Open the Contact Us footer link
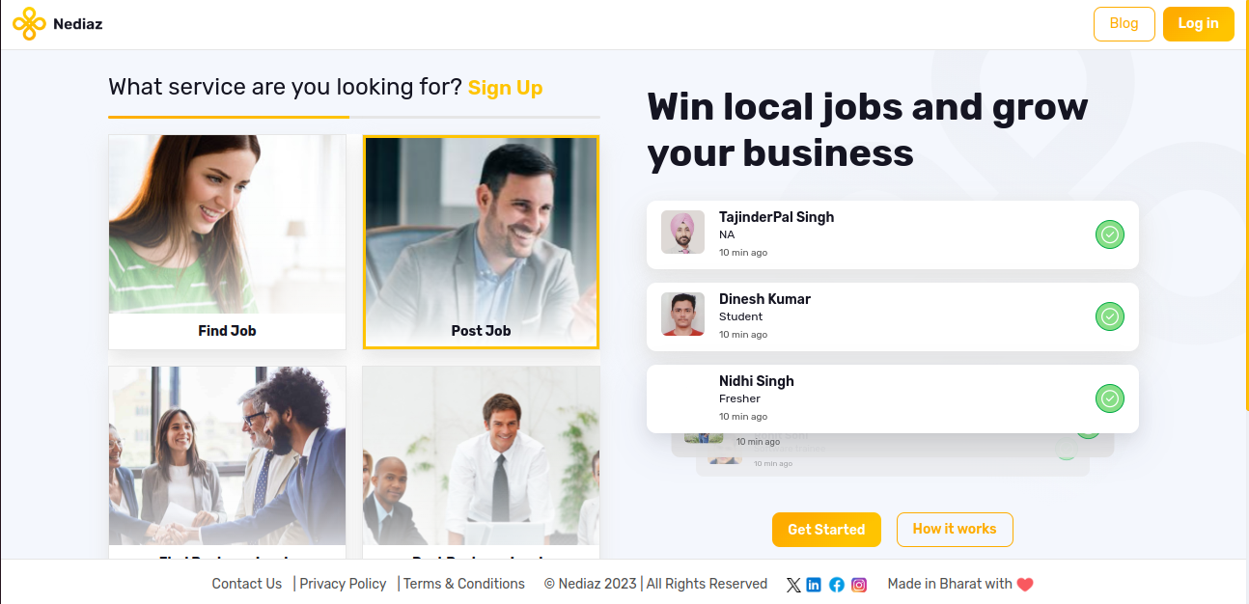Viewport: 1249px width, 604px height. [x=247, y=584]
